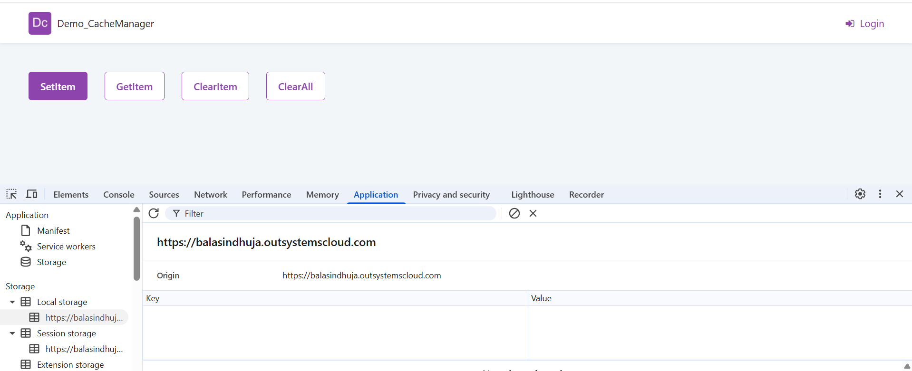Click the login arrow icon
This screenshot has height=371, width=912.
[x=850, y=24]
